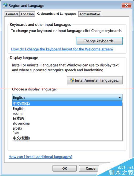The image size is (134, 176).
Task: Choose 中文(简体) from the language list
Action: (67, 104)
